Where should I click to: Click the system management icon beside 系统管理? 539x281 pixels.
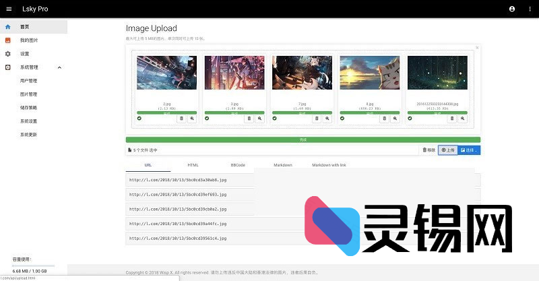point(8,67)
